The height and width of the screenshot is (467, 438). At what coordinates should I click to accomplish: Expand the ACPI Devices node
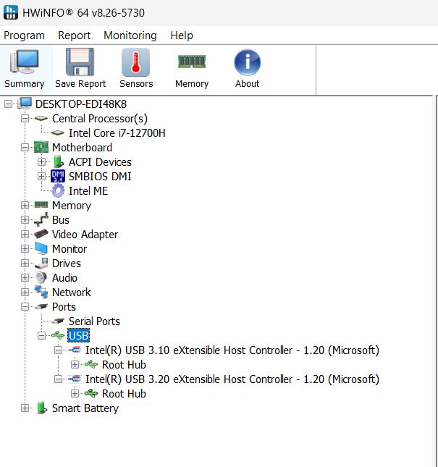(x=42, y=161)
